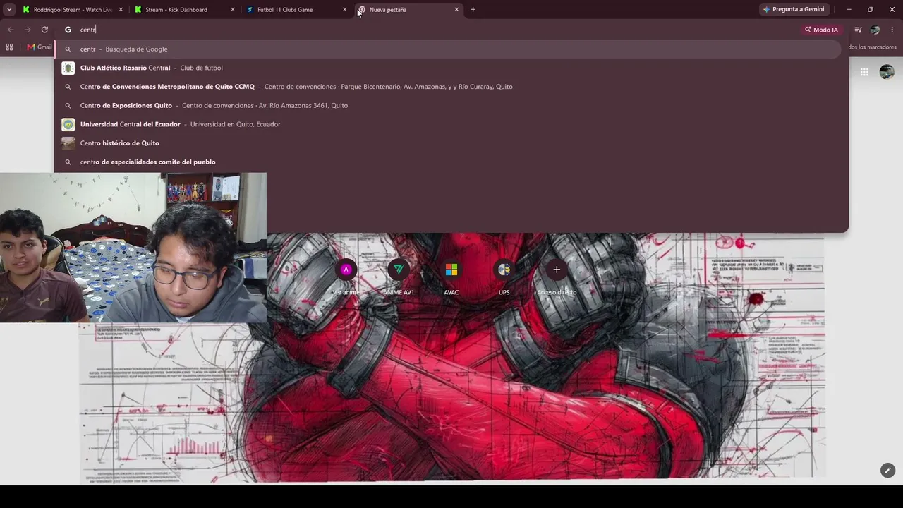The height and width of the screenshot is (508, 903).
Task: Switch to the Futbol 11 Clubs Game tab
Action: pos(296,10)
